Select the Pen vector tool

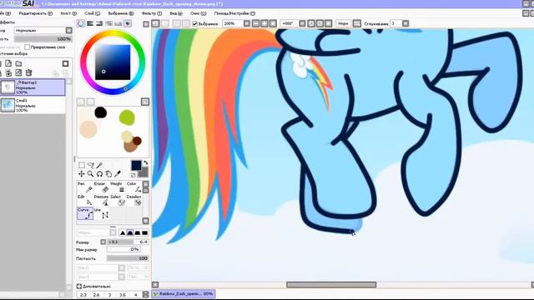85,187
